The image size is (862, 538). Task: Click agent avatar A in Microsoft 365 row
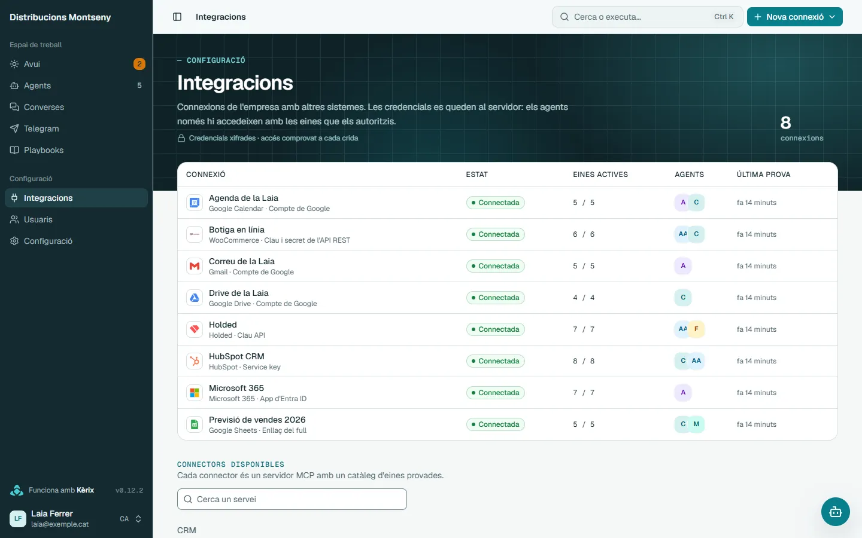[x=683, y=392]
